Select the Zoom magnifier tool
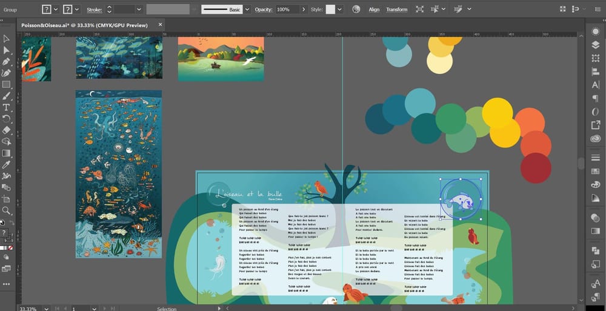The height and width of the screenshot is (311, 606). [6, 211]
